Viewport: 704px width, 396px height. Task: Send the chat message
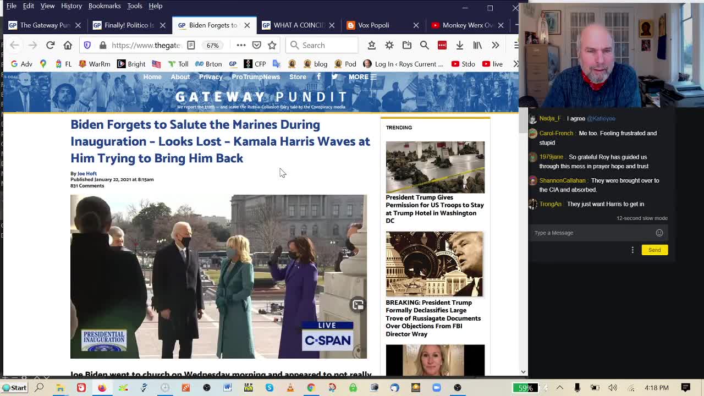click(x=654, y=250)
